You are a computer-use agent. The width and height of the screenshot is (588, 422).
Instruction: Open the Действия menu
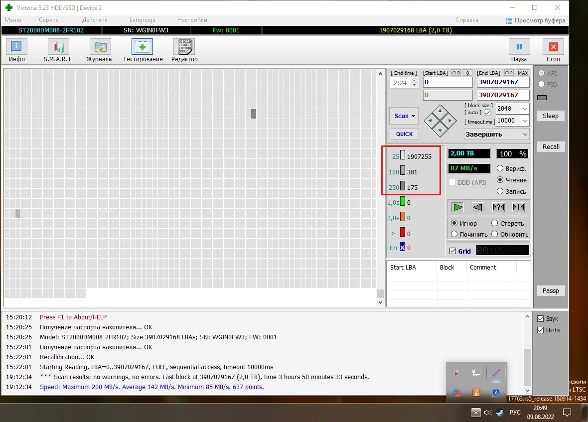95,20
